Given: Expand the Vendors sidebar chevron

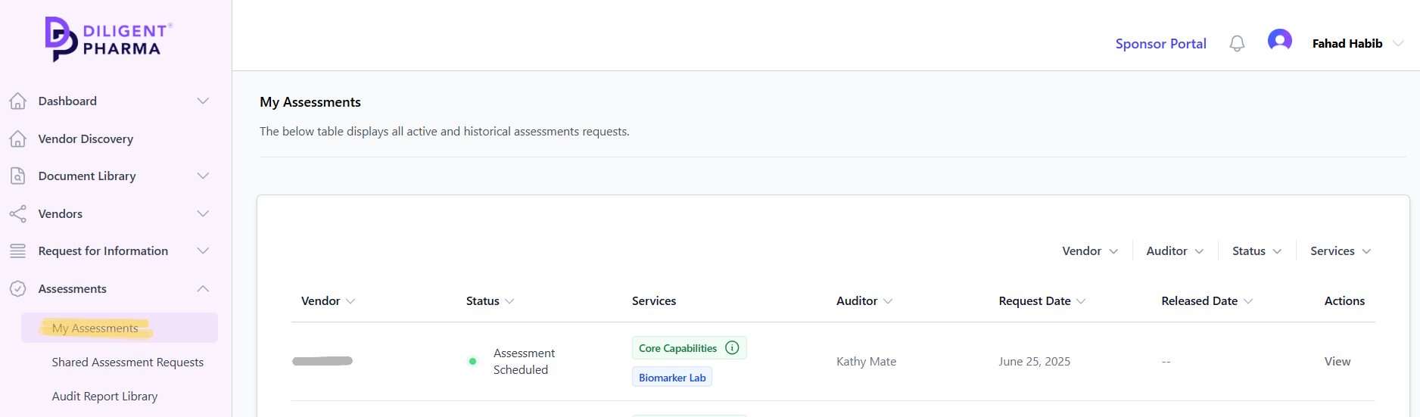Looking at the screenshot, I should (x=203, y=213).
